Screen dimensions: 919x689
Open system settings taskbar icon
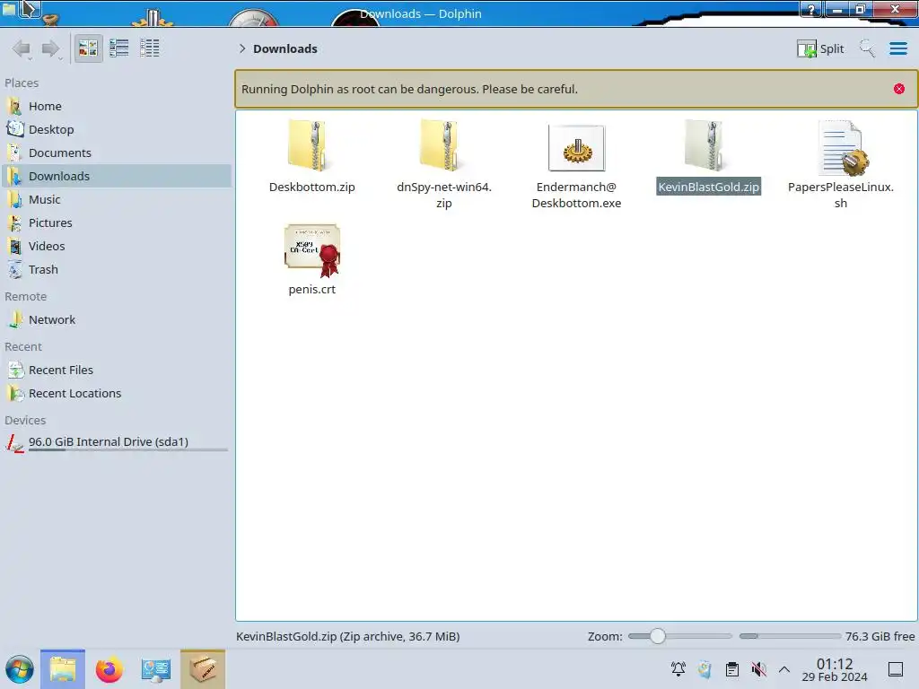[x=155, y=669]
